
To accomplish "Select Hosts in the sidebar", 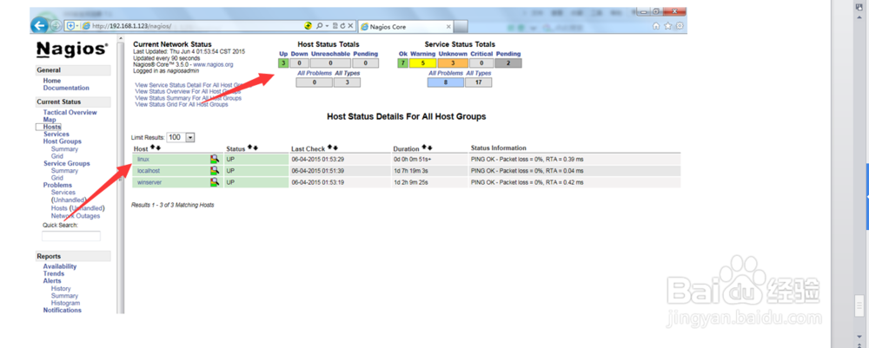I will 51,127.
